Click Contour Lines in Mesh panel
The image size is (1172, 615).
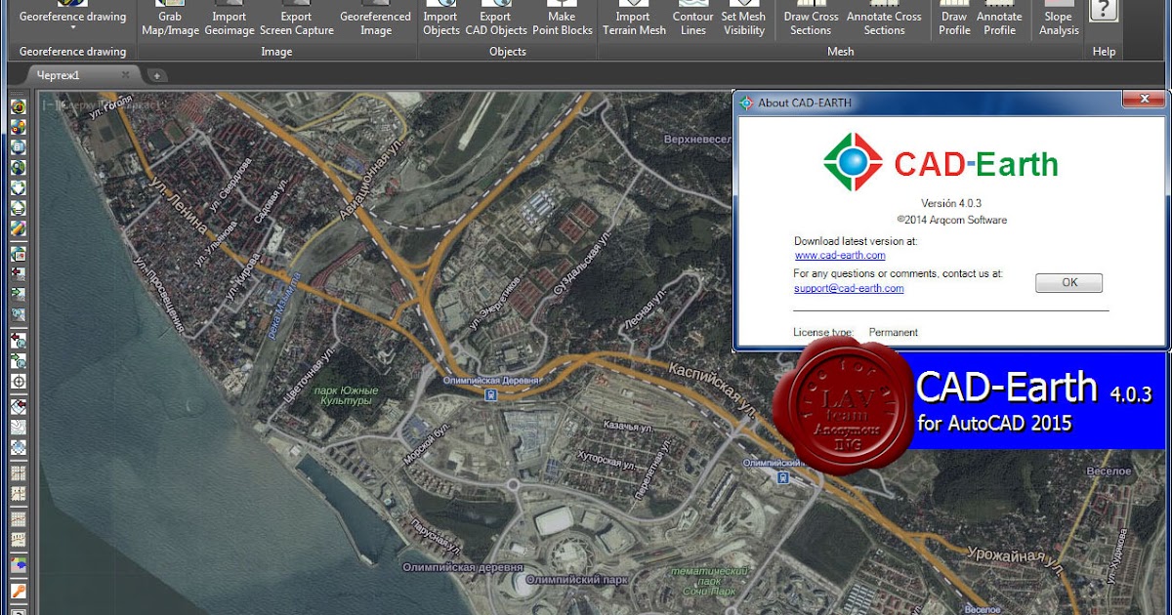693,20
